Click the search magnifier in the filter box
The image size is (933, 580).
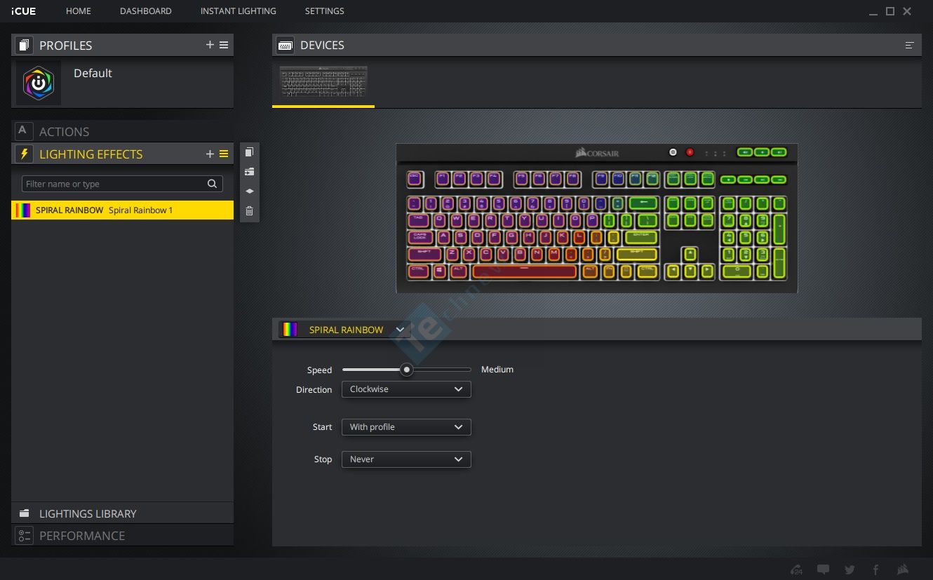point(212,184)
